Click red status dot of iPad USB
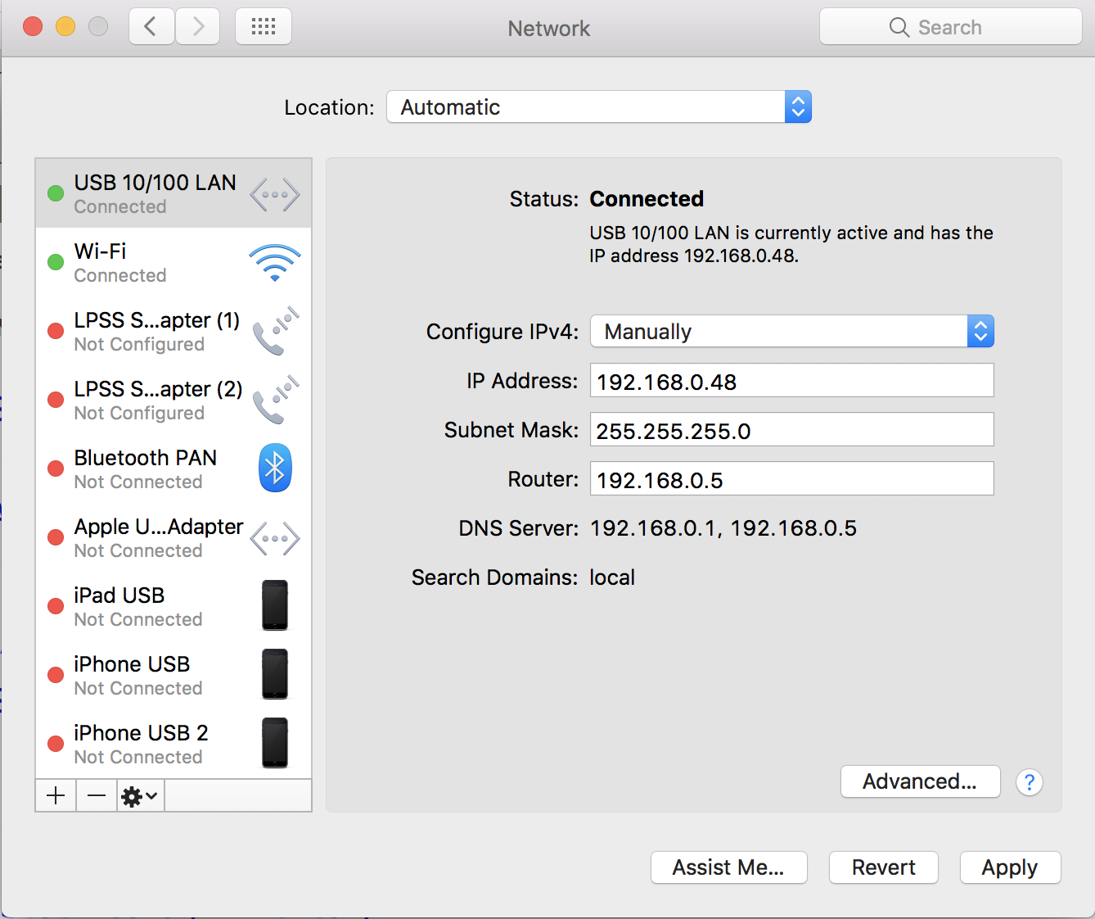Viewport: 1095px width, 919px height. 56,606
